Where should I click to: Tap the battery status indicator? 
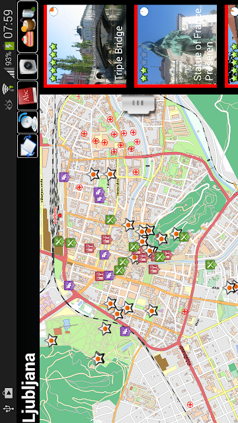click(9, 46)
